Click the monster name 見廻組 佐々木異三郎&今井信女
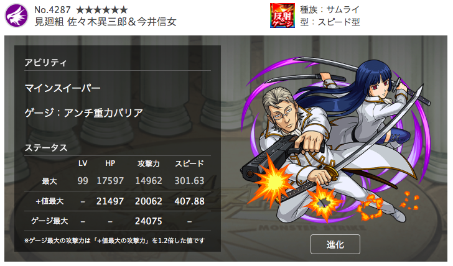Screen dimensions: 453x266 tap(105, 22)
